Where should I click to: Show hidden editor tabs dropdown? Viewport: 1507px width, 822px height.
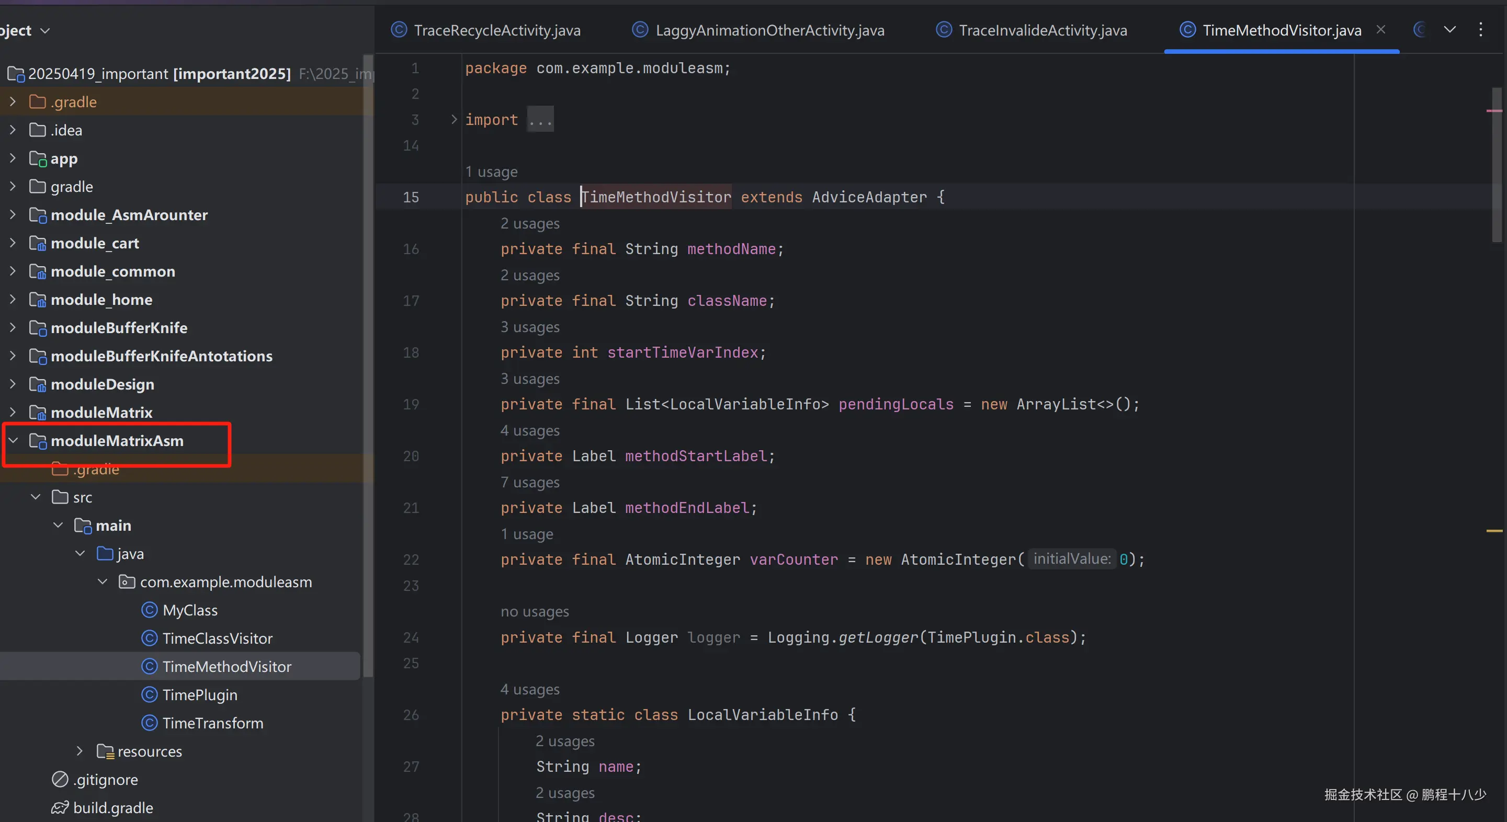coord(1449,30)
